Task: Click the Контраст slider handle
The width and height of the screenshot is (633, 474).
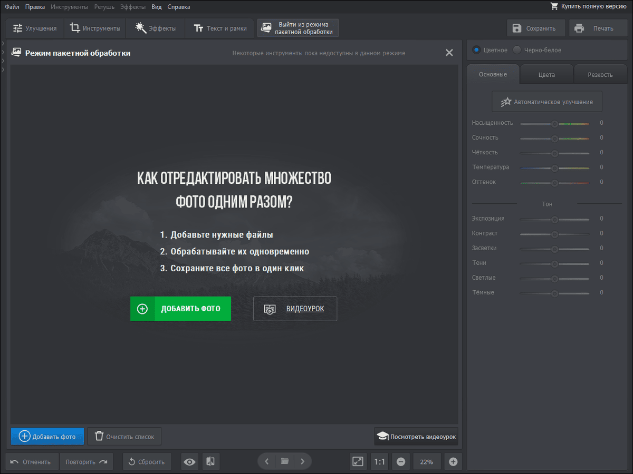Action: pyautogui.click(x=554, y=234)
